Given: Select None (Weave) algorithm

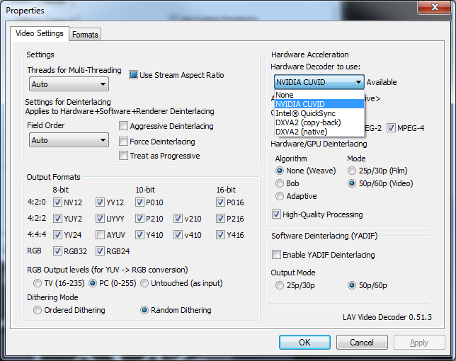Looking at the screenshot, I should pyautogui.click(x=280, y=171).
